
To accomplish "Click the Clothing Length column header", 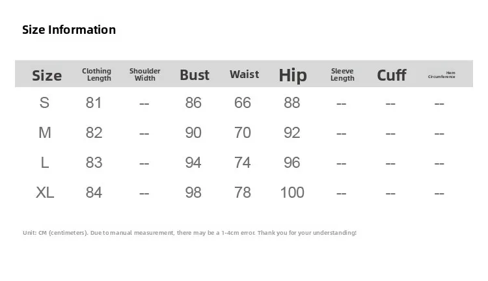I will tap(96, 75).
